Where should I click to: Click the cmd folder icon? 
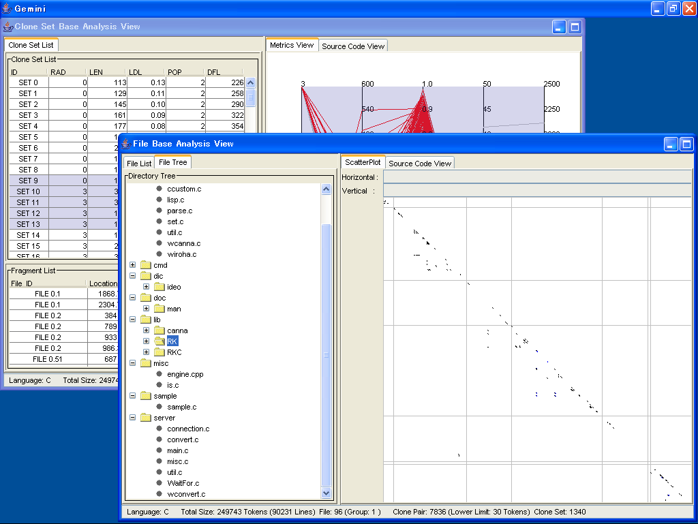[145, 265]
